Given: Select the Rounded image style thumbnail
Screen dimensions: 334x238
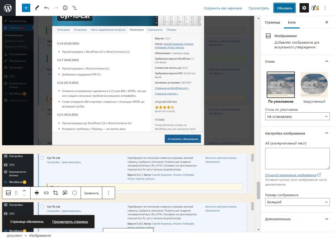Looking at the screenshot, I should 314,85.
